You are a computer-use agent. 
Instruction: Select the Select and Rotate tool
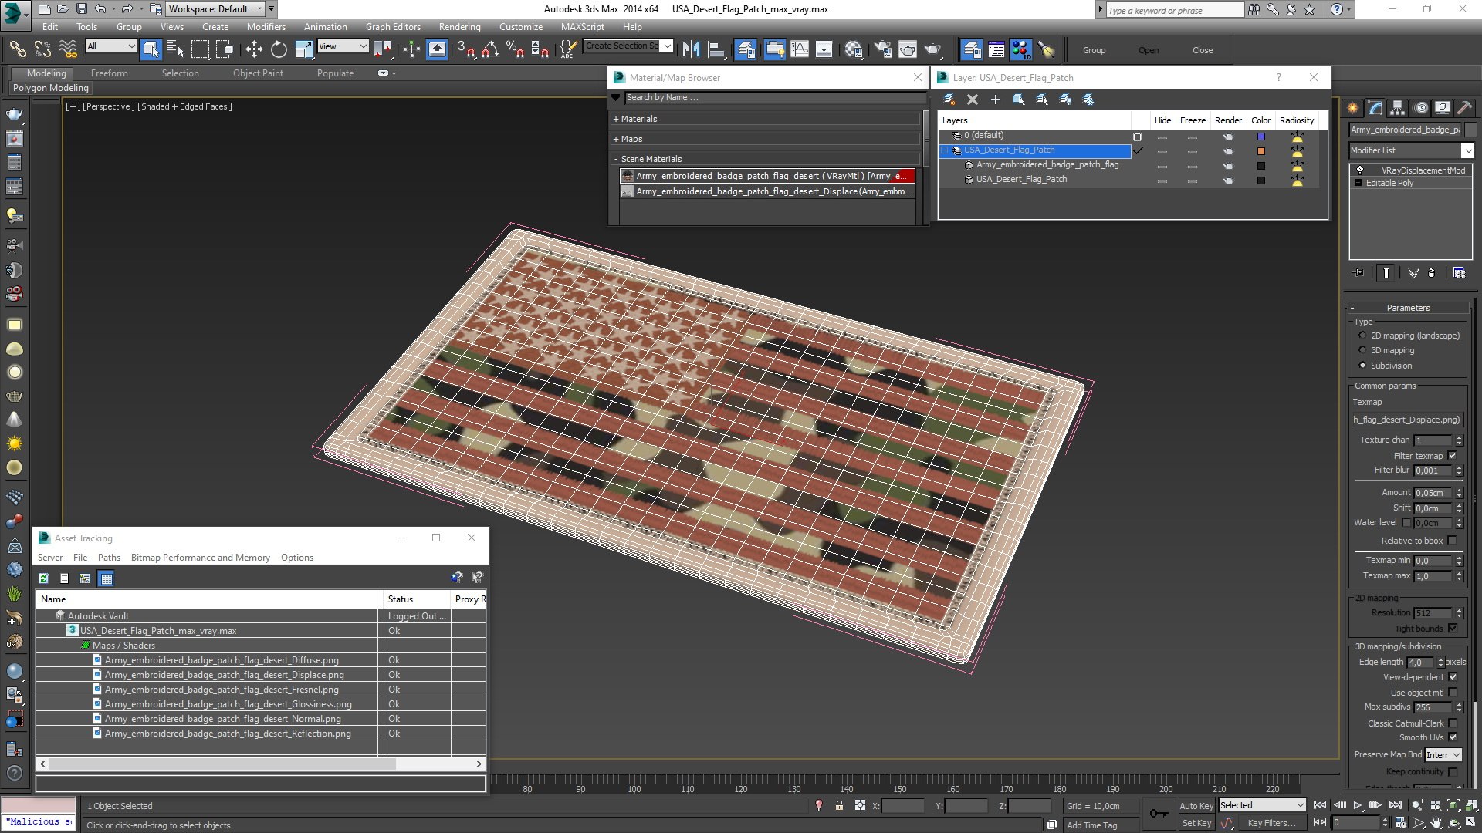point(279,50)
